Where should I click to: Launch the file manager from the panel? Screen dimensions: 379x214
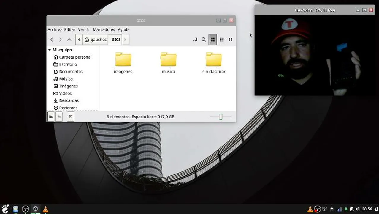coord(16,209)
